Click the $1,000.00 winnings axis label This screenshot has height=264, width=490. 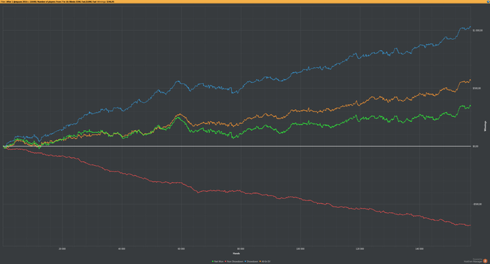click(477, 30)
